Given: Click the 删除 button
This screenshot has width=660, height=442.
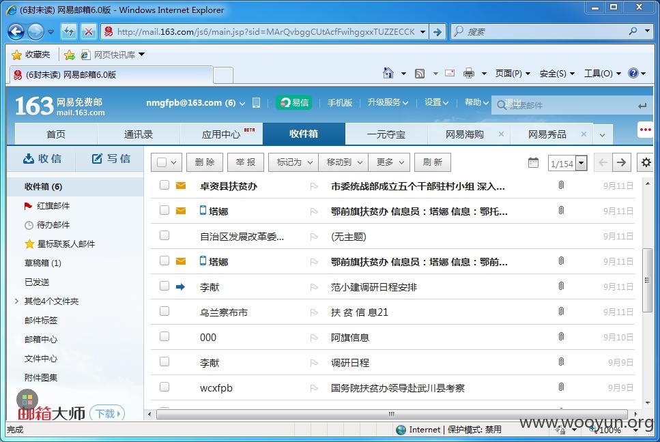Looking at the screenshot, I should (205, 162).
